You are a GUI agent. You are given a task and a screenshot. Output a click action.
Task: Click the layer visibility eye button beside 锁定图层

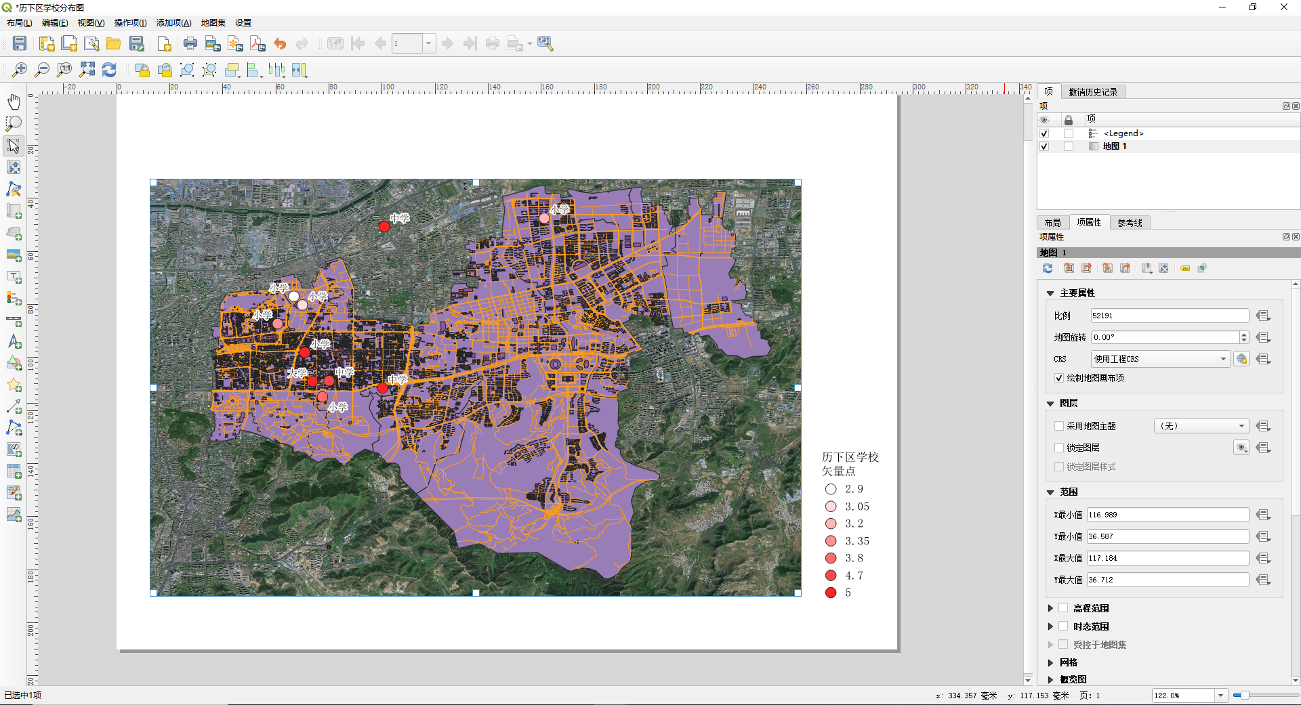pos(1241,448)
